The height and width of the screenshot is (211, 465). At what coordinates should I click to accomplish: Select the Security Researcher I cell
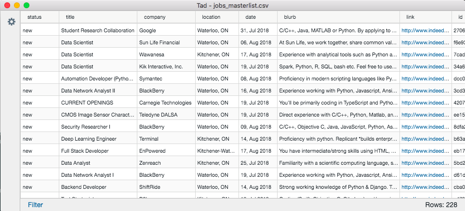(x=98, y=127)
